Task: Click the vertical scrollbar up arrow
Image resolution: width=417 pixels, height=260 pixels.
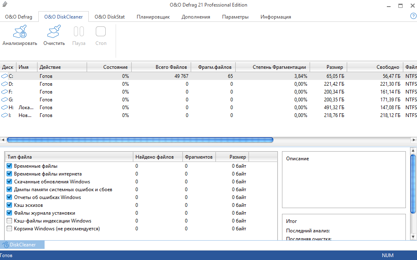Action: click(413, 150)
